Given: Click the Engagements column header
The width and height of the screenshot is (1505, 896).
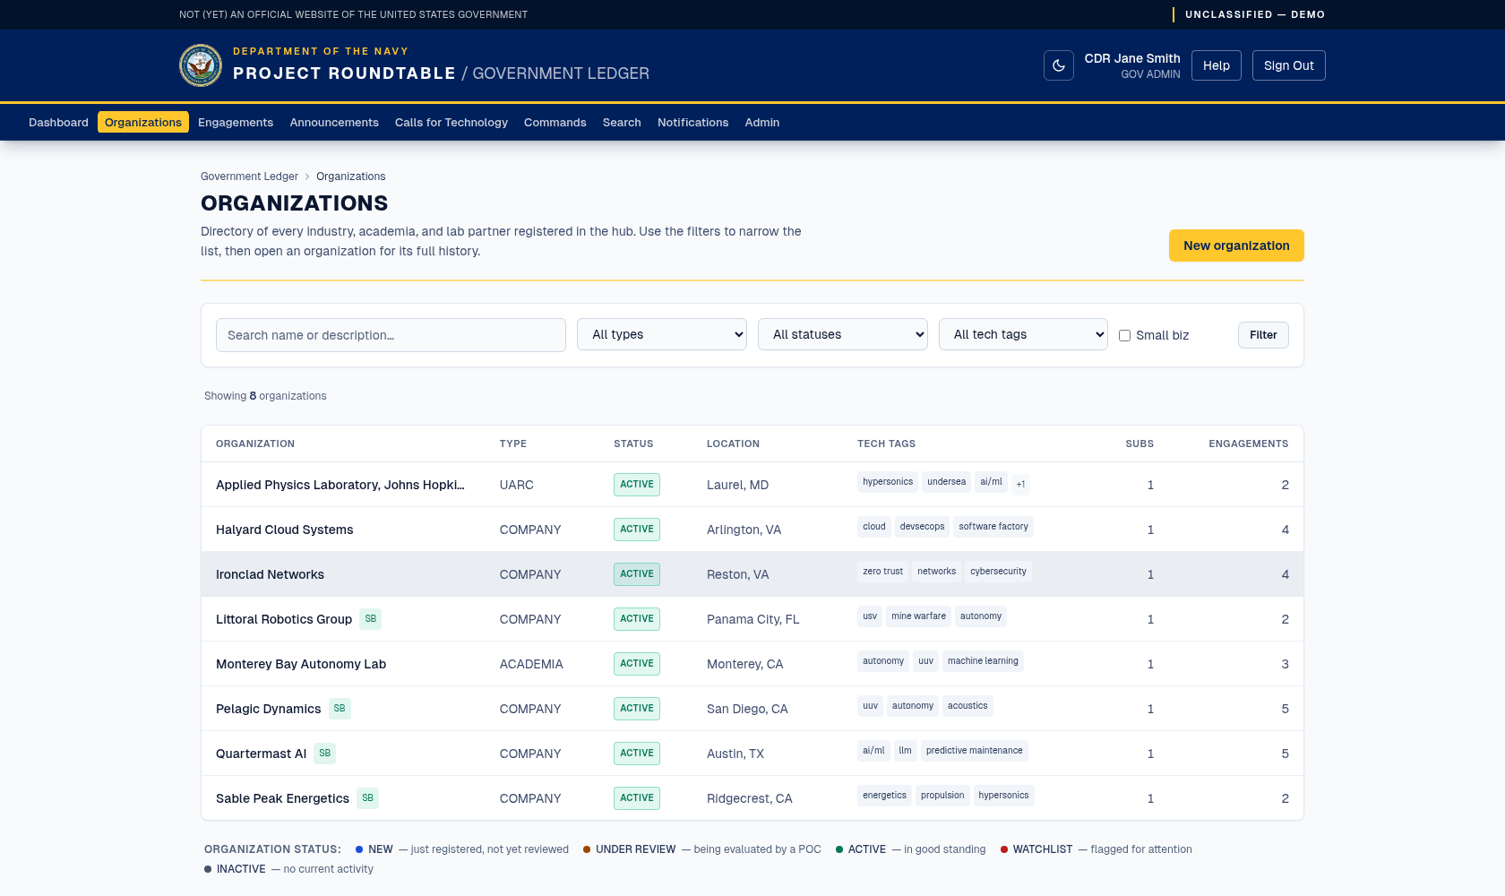Looking at the screenshot, I should coord(1248,444).
